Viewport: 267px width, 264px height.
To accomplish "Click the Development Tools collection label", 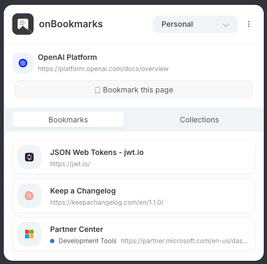I will click(87, 241).
